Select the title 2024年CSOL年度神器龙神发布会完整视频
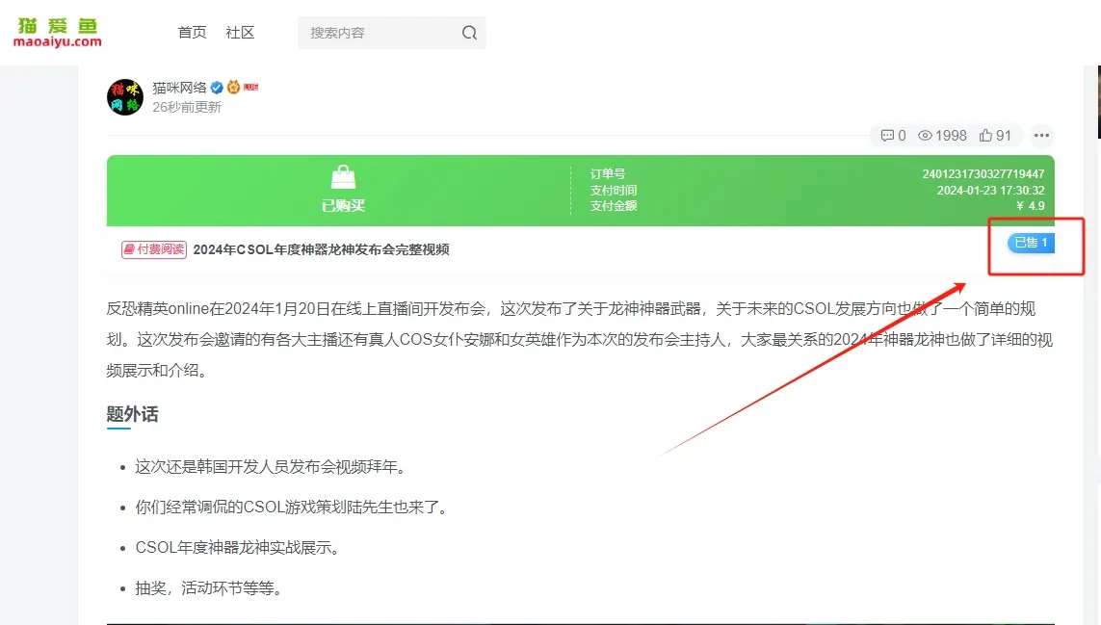This screenshot has width=1101, height=625. [321, 249]
